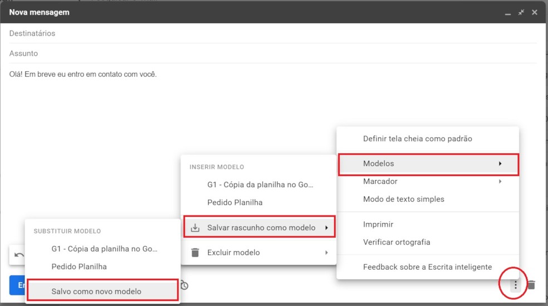Click the download icon beside Salvar rascunho
Screen dimensions: 548x306
(195, 227)
